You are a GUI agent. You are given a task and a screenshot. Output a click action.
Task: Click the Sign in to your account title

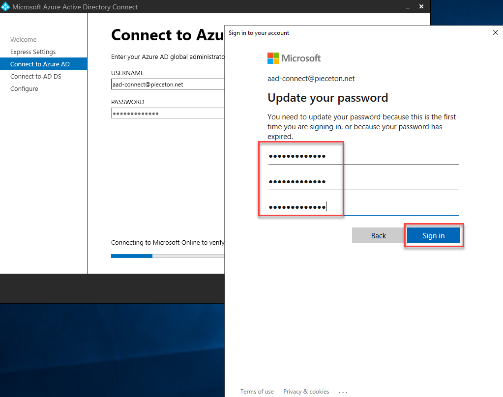259,33
